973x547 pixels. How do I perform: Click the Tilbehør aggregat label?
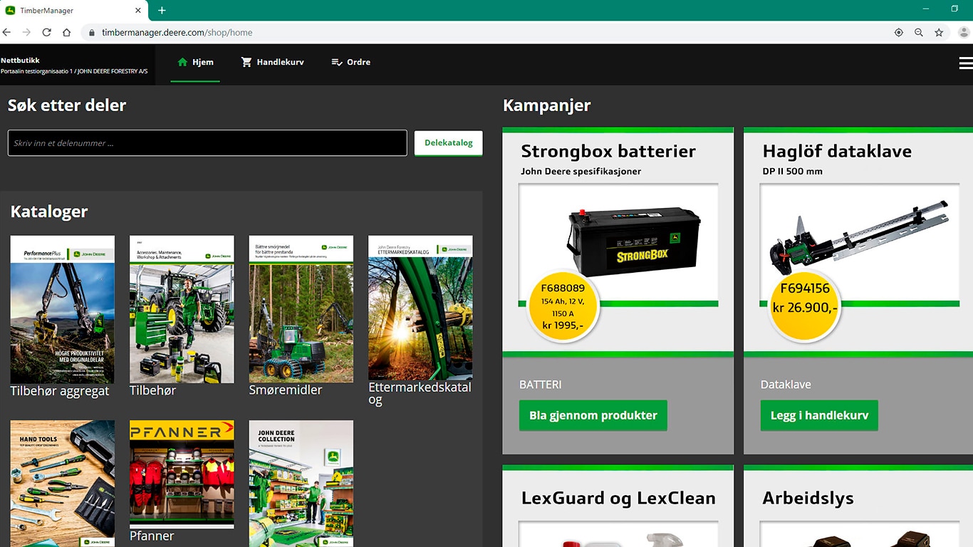click(60, 391)
